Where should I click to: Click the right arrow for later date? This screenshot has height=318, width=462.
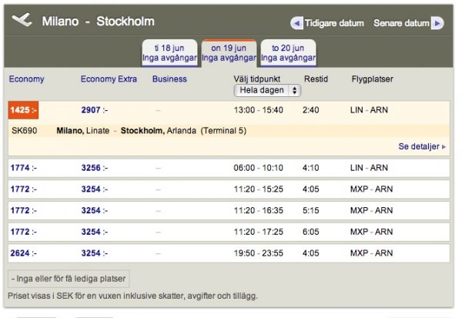tap(437, 23)
